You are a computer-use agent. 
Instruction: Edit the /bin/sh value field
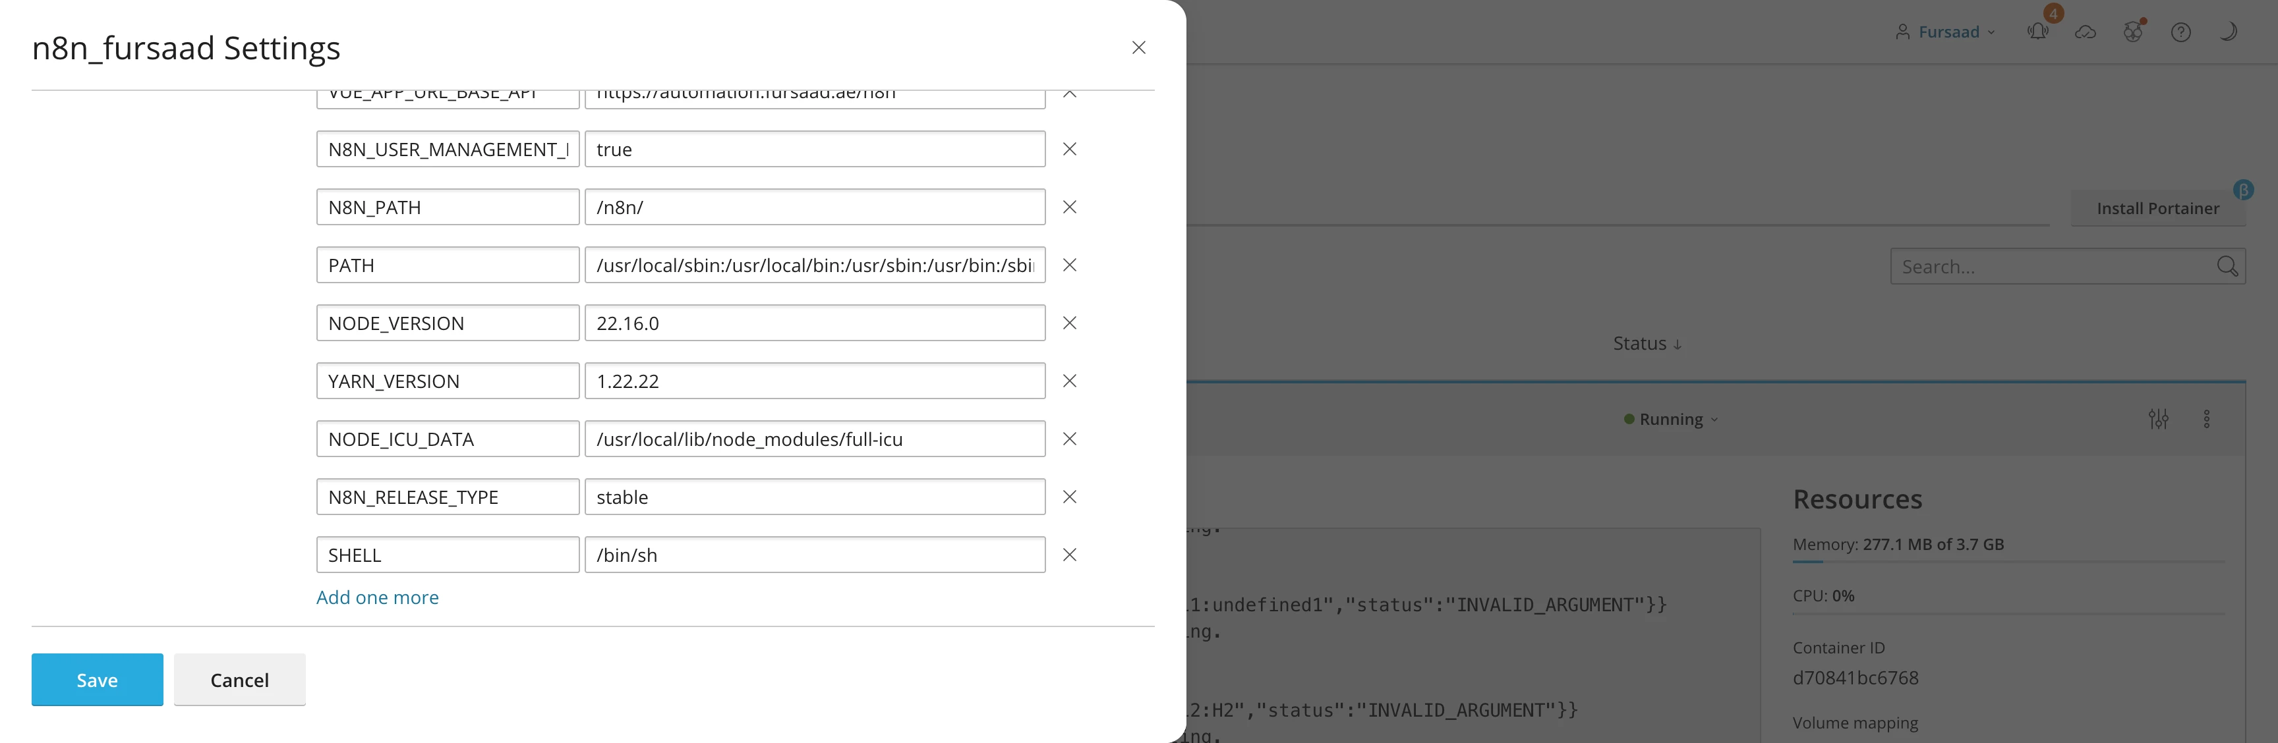point(815,555)
